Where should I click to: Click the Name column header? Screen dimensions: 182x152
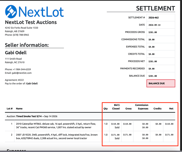point(19,108)
